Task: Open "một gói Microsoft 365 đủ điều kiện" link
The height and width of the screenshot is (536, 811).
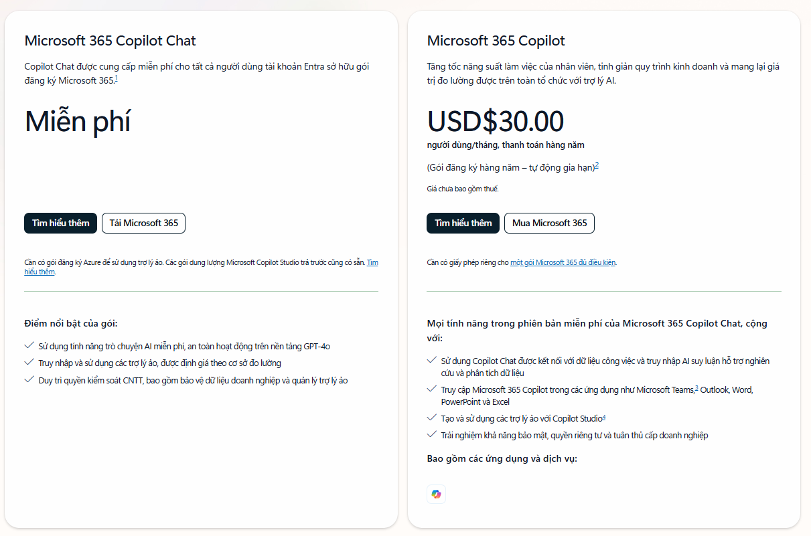Action: coord(563,262)
